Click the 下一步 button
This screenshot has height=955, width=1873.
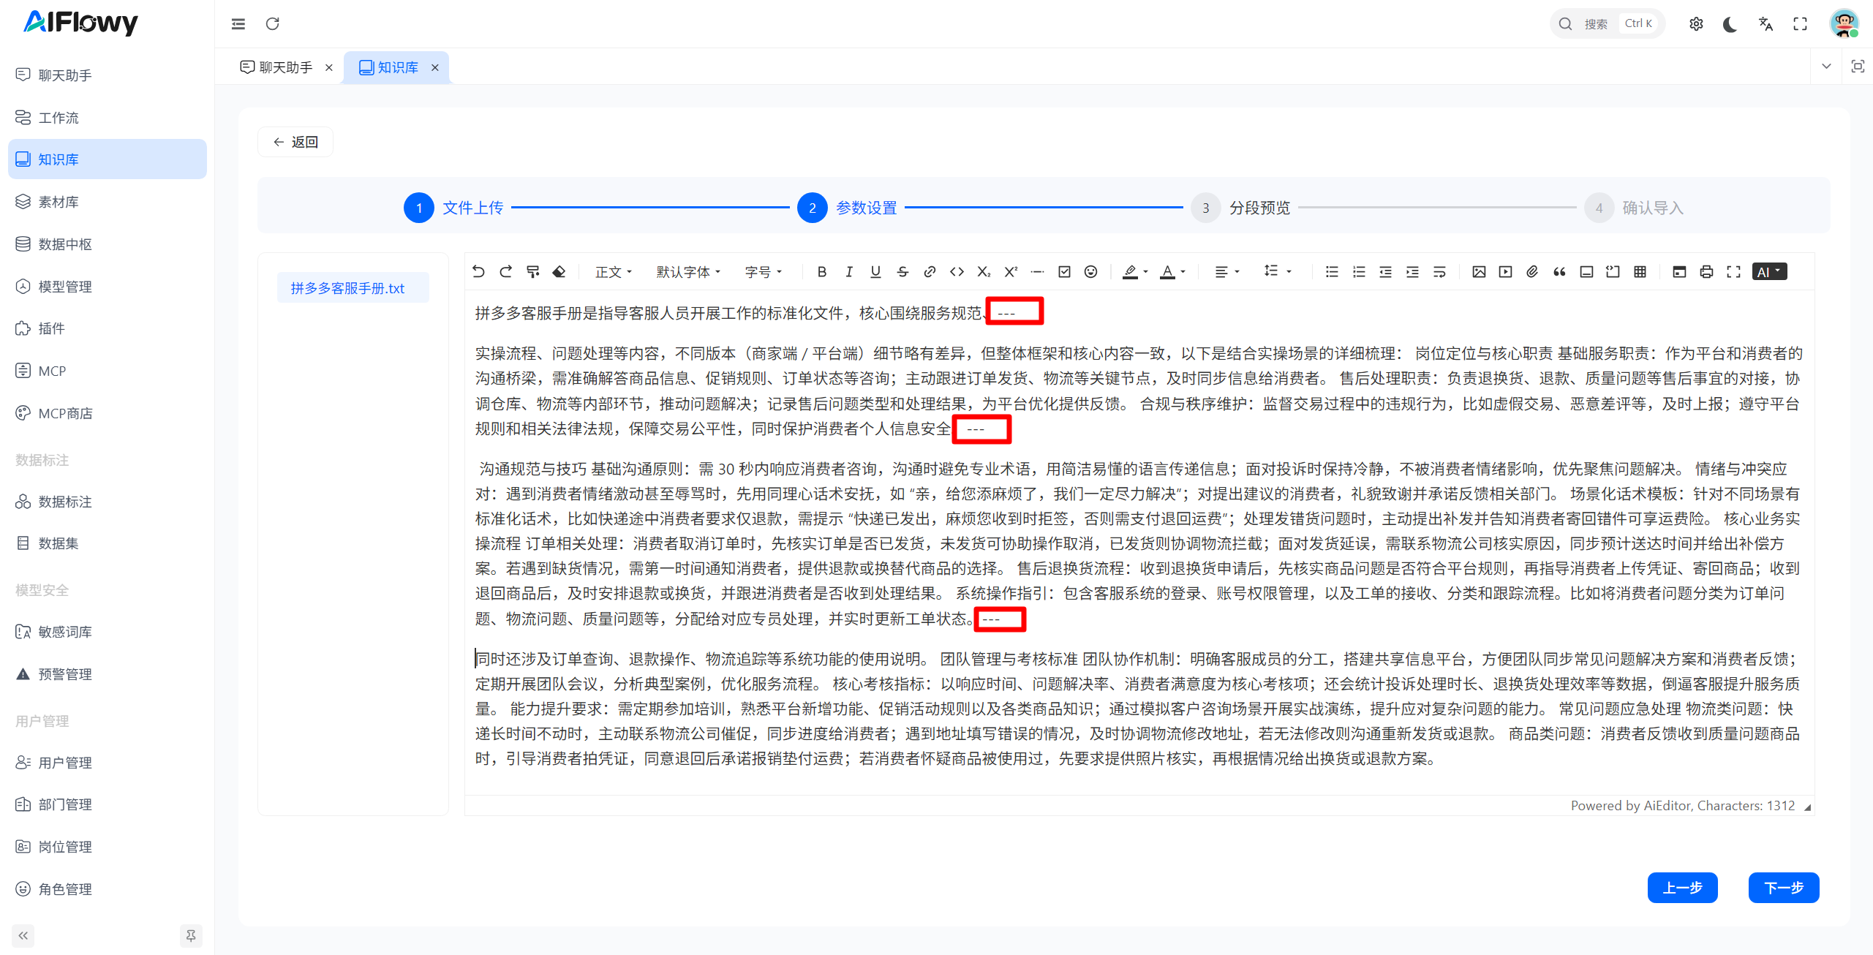click(1783, 888)
